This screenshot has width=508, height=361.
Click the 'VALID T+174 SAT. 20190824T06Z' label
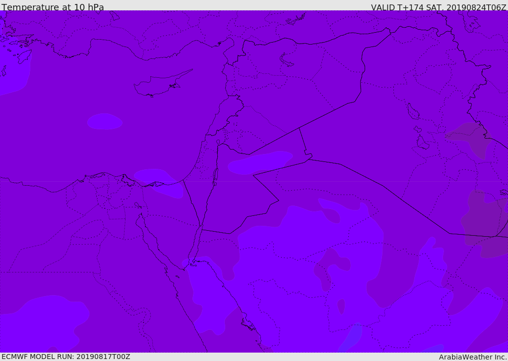[439, 7]
